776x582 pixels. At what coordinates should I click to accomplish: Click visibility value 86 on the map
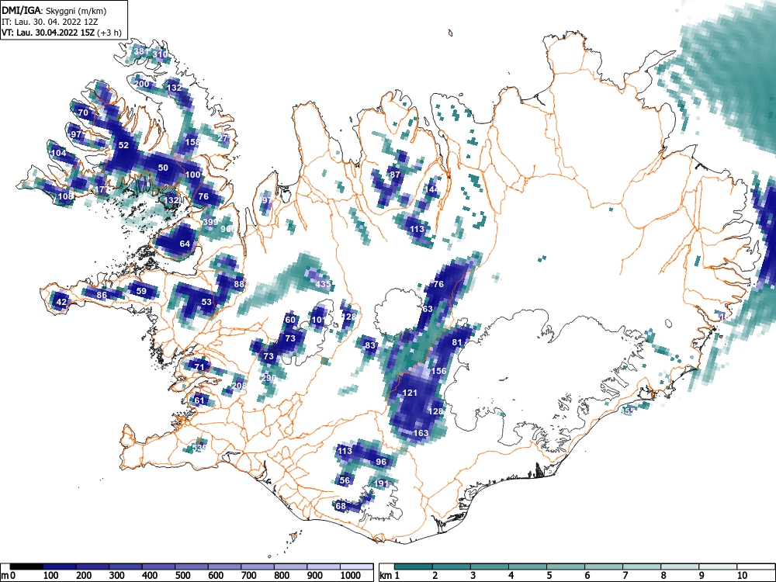coord(102,296)
